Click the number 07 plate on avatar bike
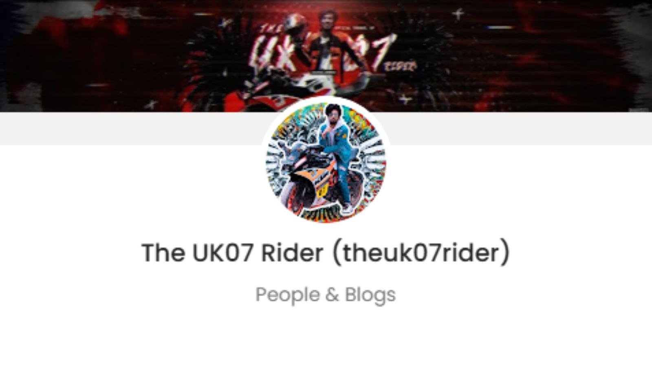The image size is (652, 367). coord(323,191)
